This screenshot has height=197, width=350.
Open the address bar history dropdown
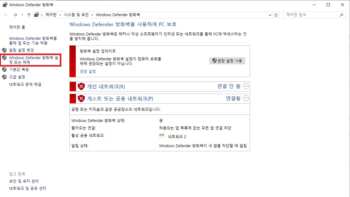270,15
